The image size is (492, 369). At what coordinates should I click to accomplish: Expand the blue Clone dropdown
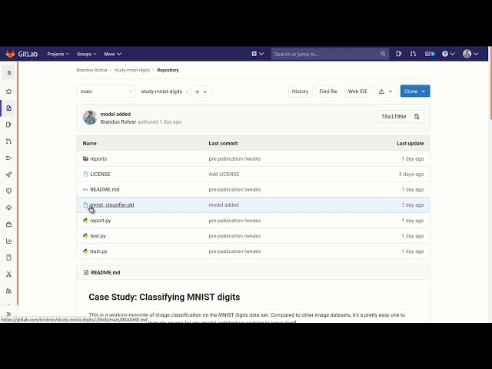click(x=414, y=91)
